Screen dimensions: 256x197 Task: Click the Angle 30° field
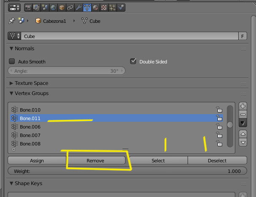coord(67,71)
